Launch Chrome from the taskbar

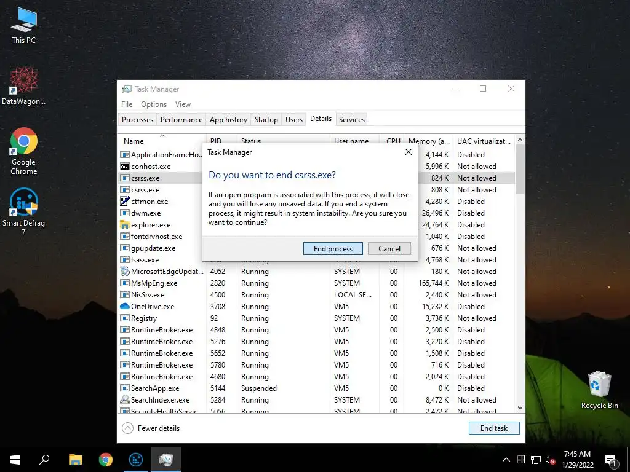(106, 460)
